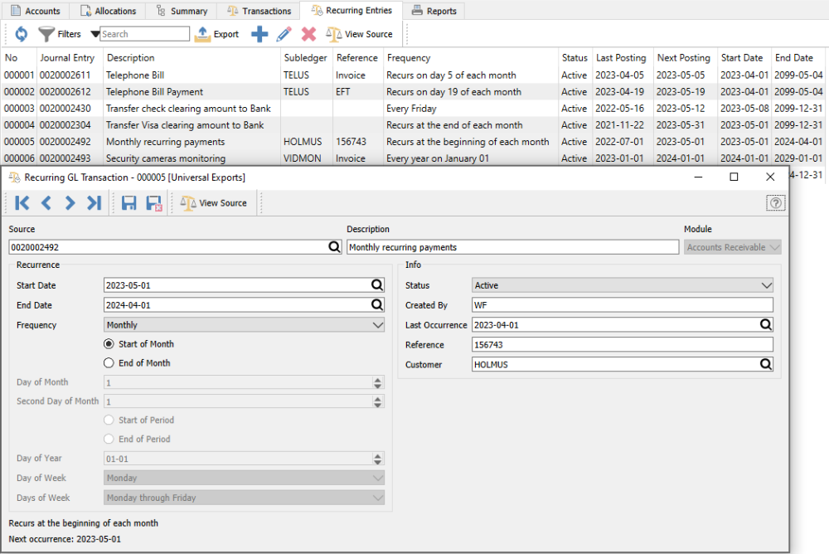The height and width of the screenshot is (554, 829).
Task: Open the Frequency dropdown
Action: click(x=244, y=325)
